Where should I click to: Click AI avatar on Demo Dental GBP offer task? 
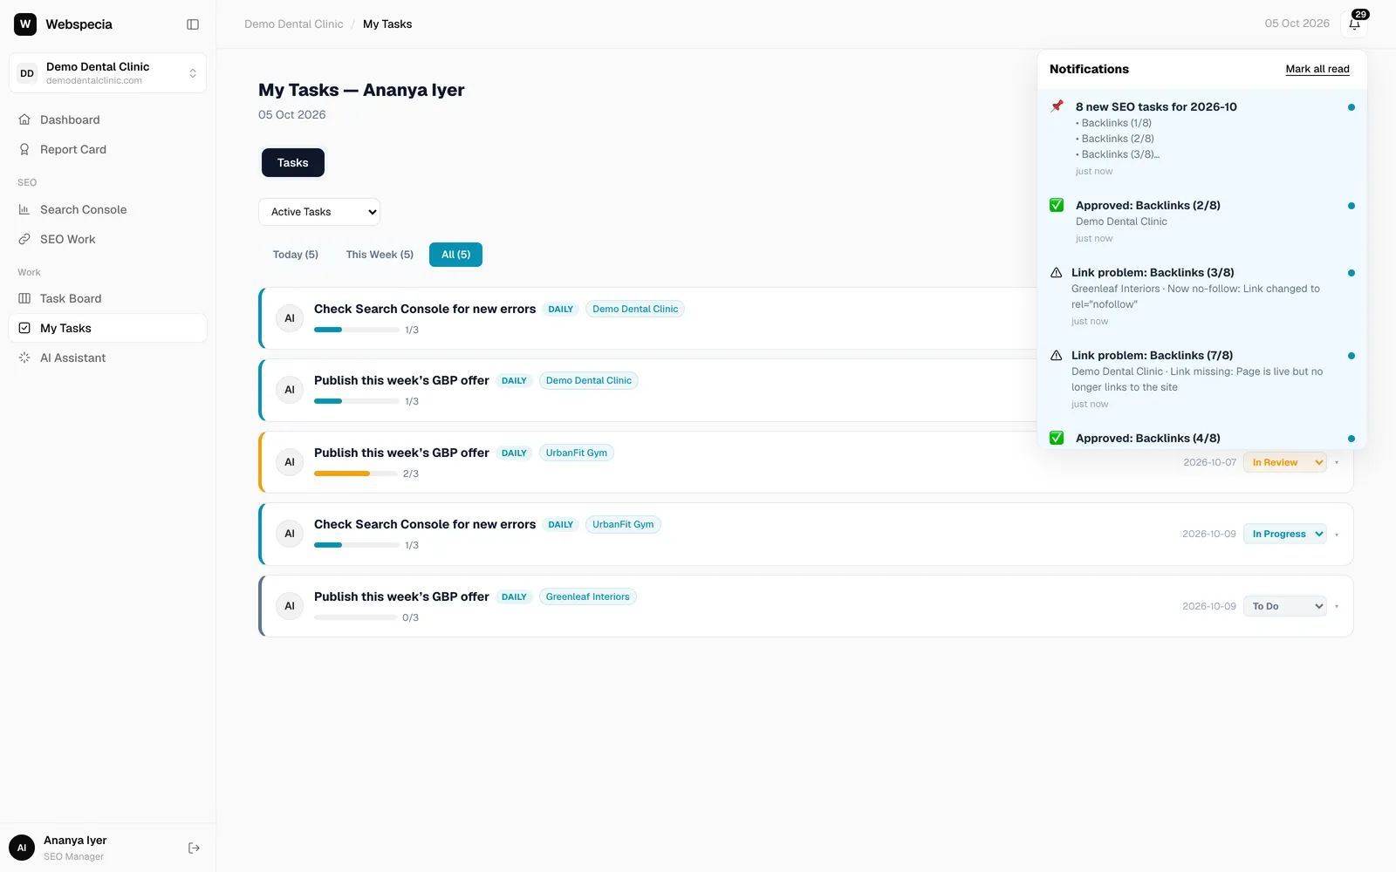click(290, 390)
